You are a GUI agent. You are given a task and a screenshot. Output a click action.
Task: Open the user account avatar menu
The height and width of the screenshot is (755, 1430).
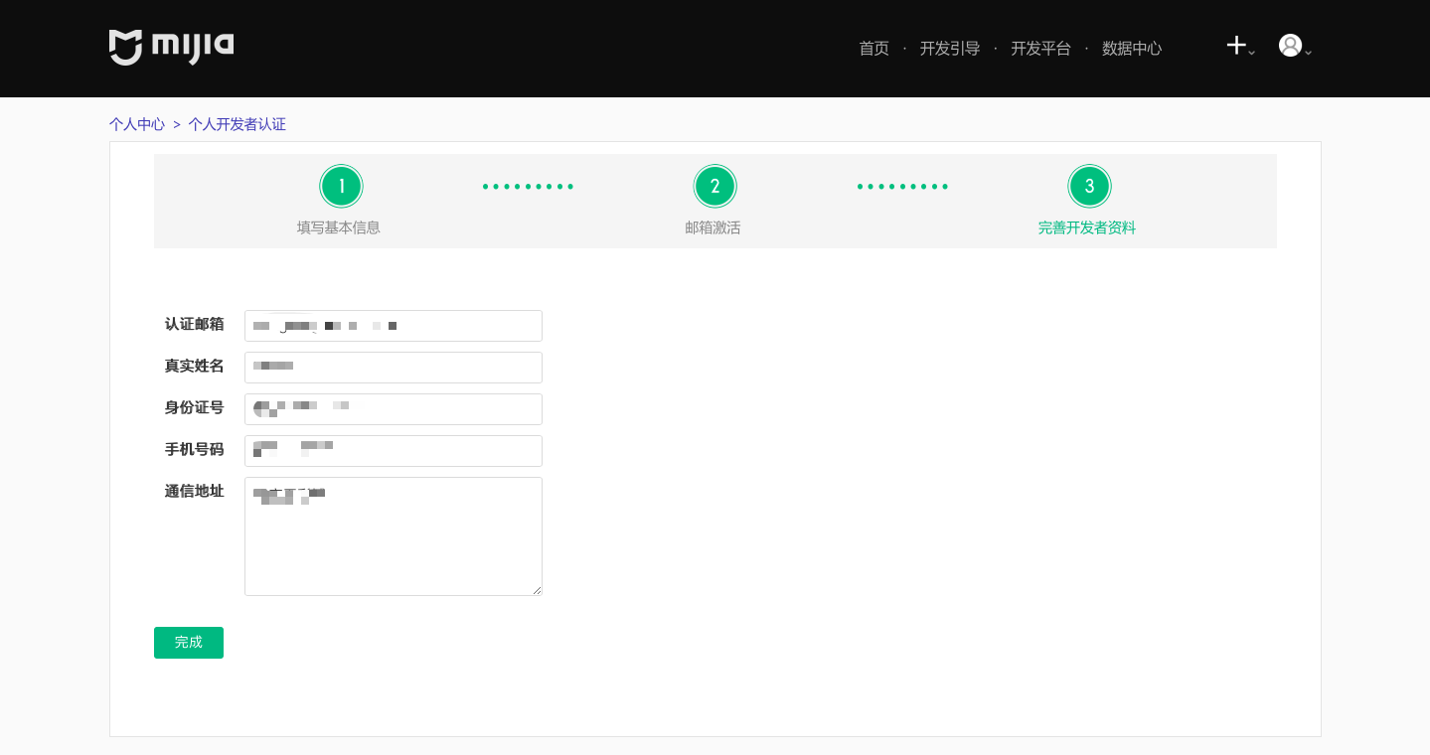pos(1295,46)
